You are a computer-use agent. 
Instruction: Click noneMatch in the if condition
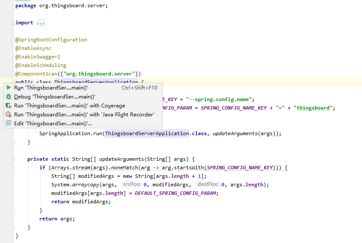pyautogui.click(x=125, y=168)
